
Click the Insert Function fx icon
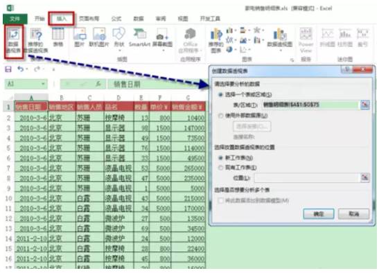(x=98, y=84)
